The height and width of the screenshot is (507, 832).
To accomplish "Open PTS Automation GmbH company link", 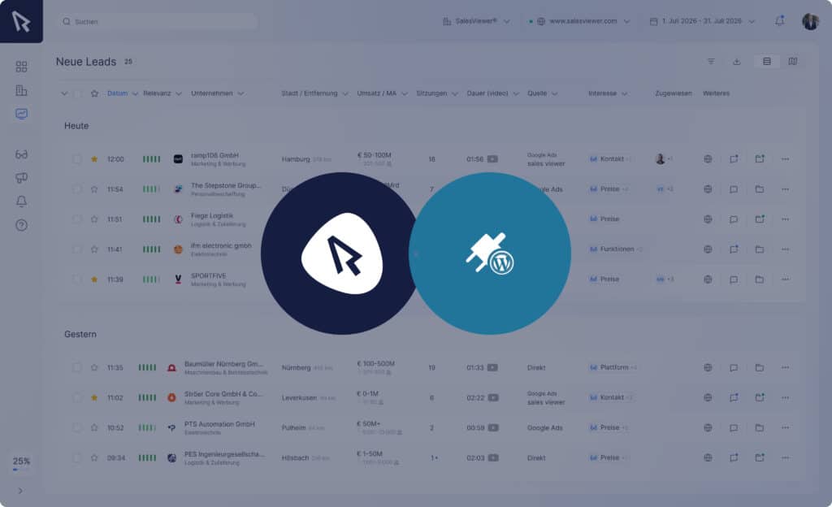I will pyautogui.click(x=219, y=424).
